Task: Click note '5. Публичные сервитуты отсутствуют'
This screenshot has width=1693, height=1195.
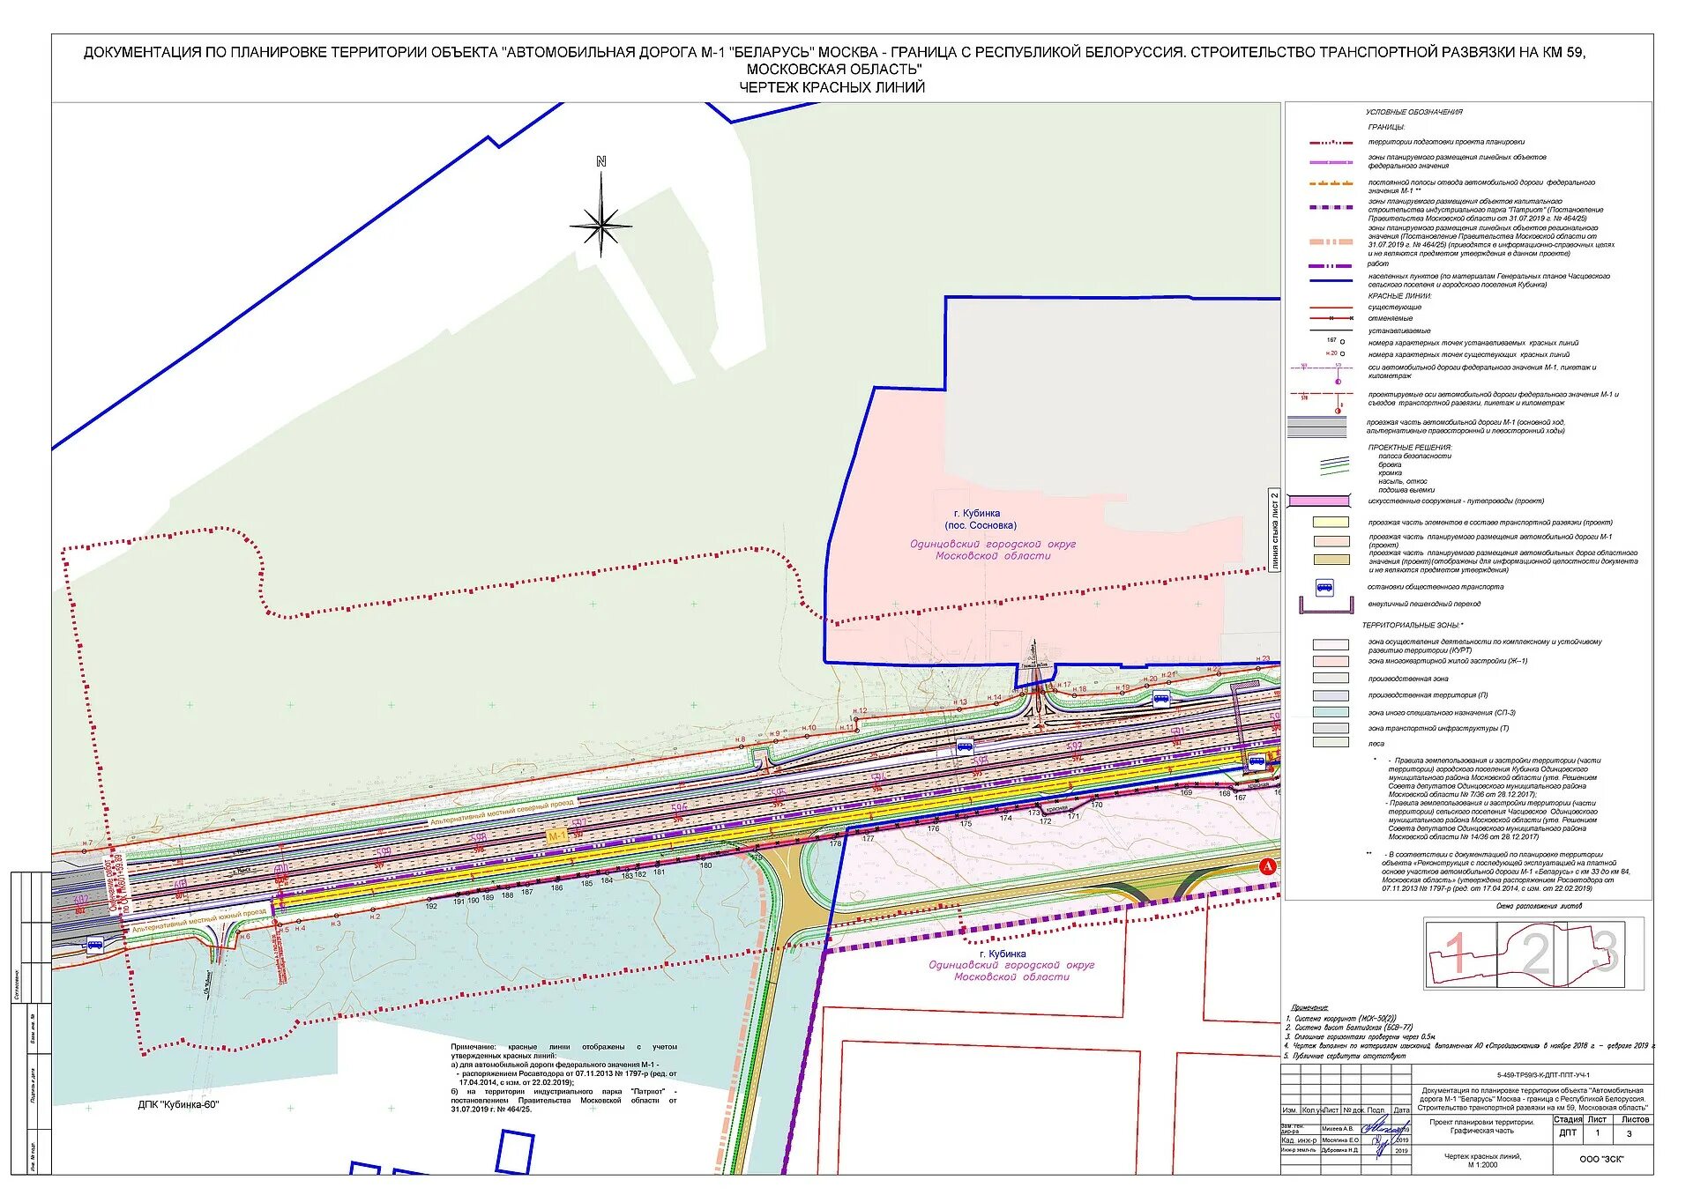Action: (1345, 1056)
